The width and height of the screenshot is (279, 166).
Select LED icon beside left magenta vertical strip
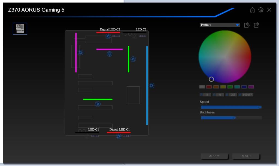[80, 53]
